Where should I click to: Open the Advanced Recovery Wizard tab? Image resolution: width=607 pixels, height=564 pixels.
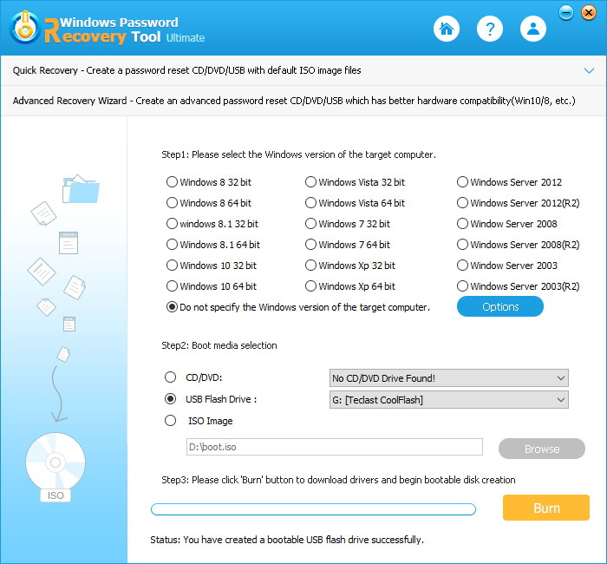(x=303, y=101)
